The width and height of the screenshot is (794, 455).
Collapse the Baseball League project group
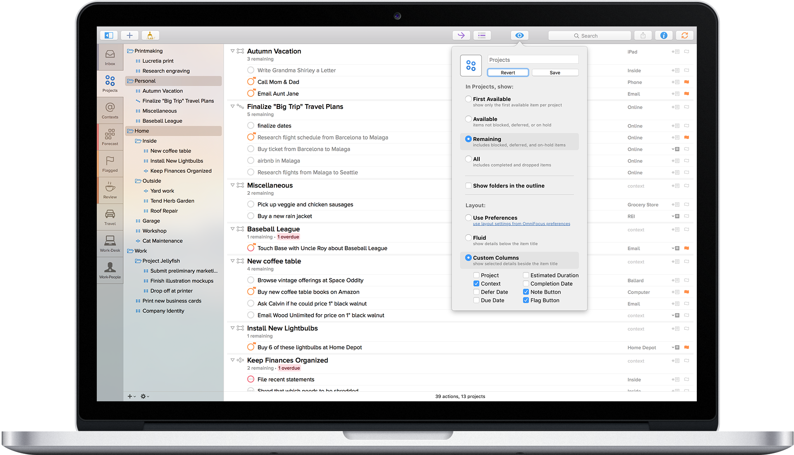[232, 229]
